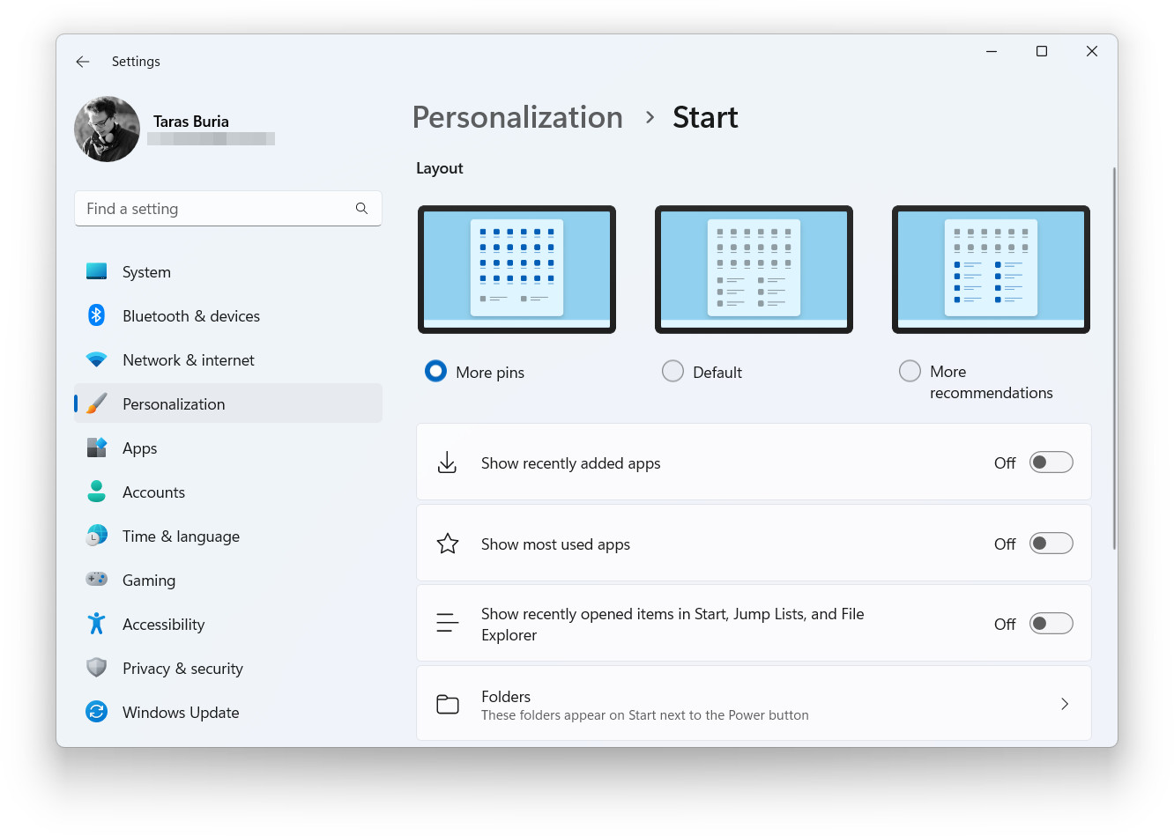This screenshot has height=836, width=1174.
Task: Choose the More recommendations layout
Action: point(910,371)
